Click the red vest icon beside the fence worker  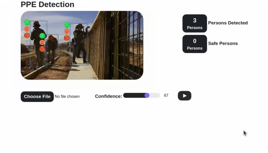pos(67,38)
